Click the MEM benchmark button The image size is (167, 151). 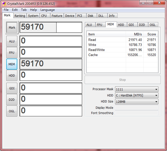(12, 64)
